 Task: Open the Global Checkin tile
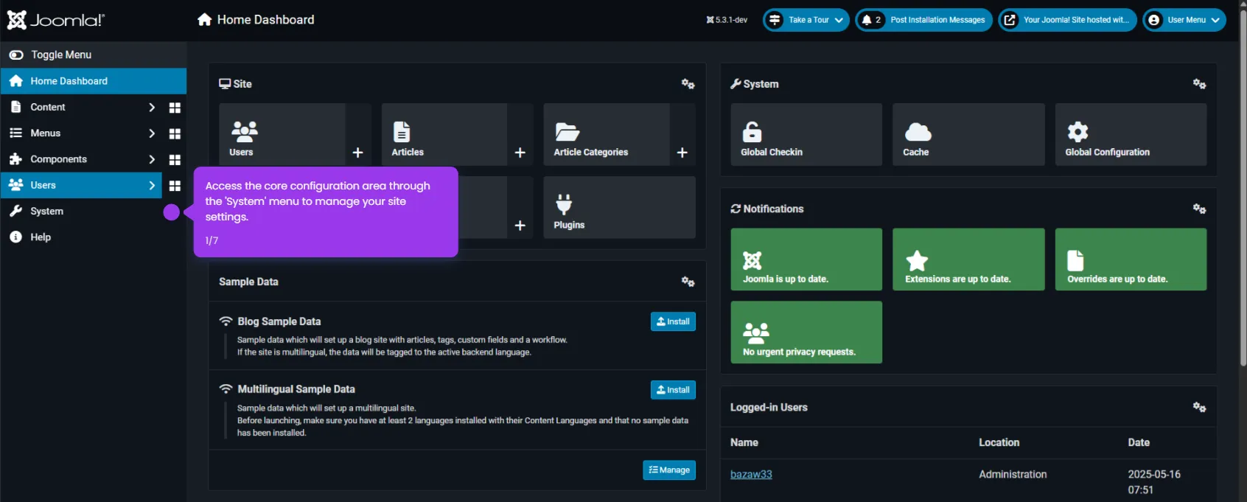click(806, 134)
